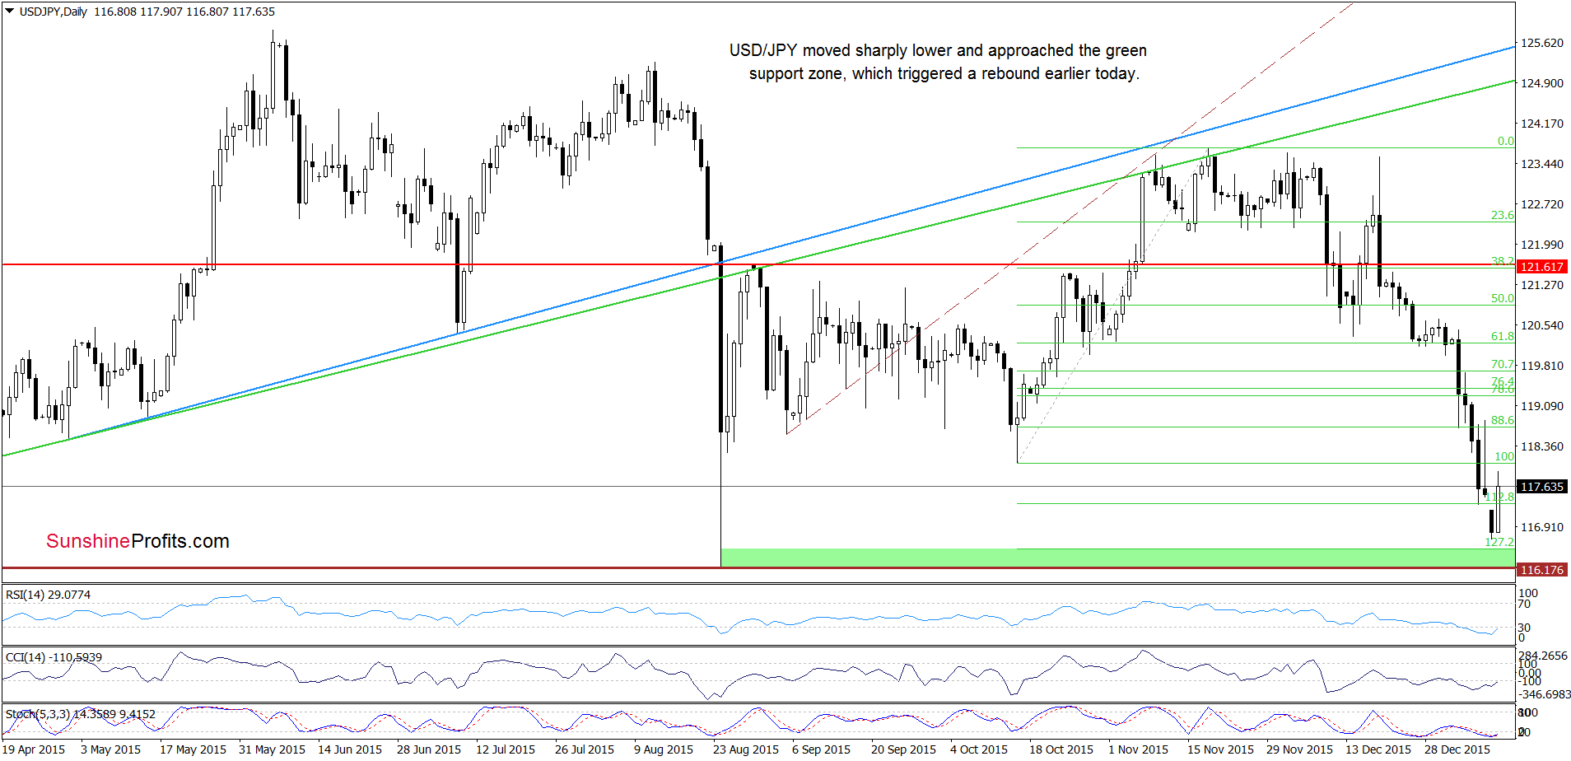Click the 28 Dec 2015 date label
Viewport: 1571px width, 761px height.
click(1457, 749)
